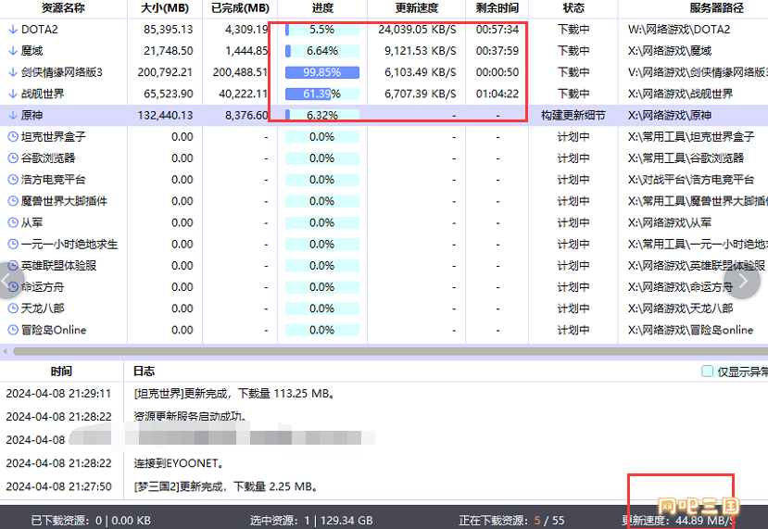Viewport: 768px width, 529px height.
Task: Sort by 已完成(MB) column header
Action: coord(240,8)
